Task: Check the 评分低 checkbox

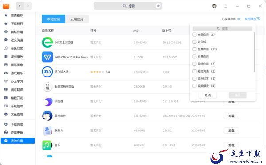Action: [195, 42]
